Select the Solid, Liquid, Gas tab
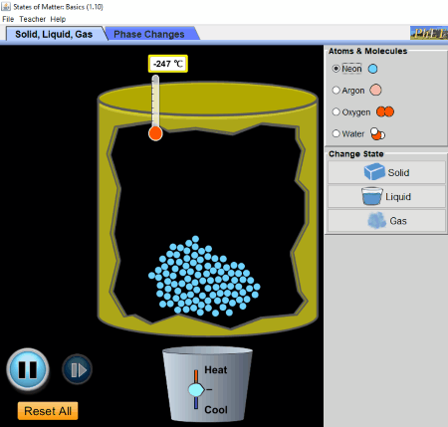 click(54, 34)
